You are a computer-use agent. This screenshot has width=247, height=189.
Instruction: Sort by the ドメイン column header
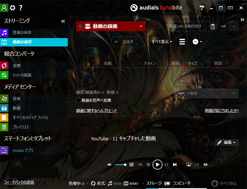pyautogui.click(x=150, y=63)
